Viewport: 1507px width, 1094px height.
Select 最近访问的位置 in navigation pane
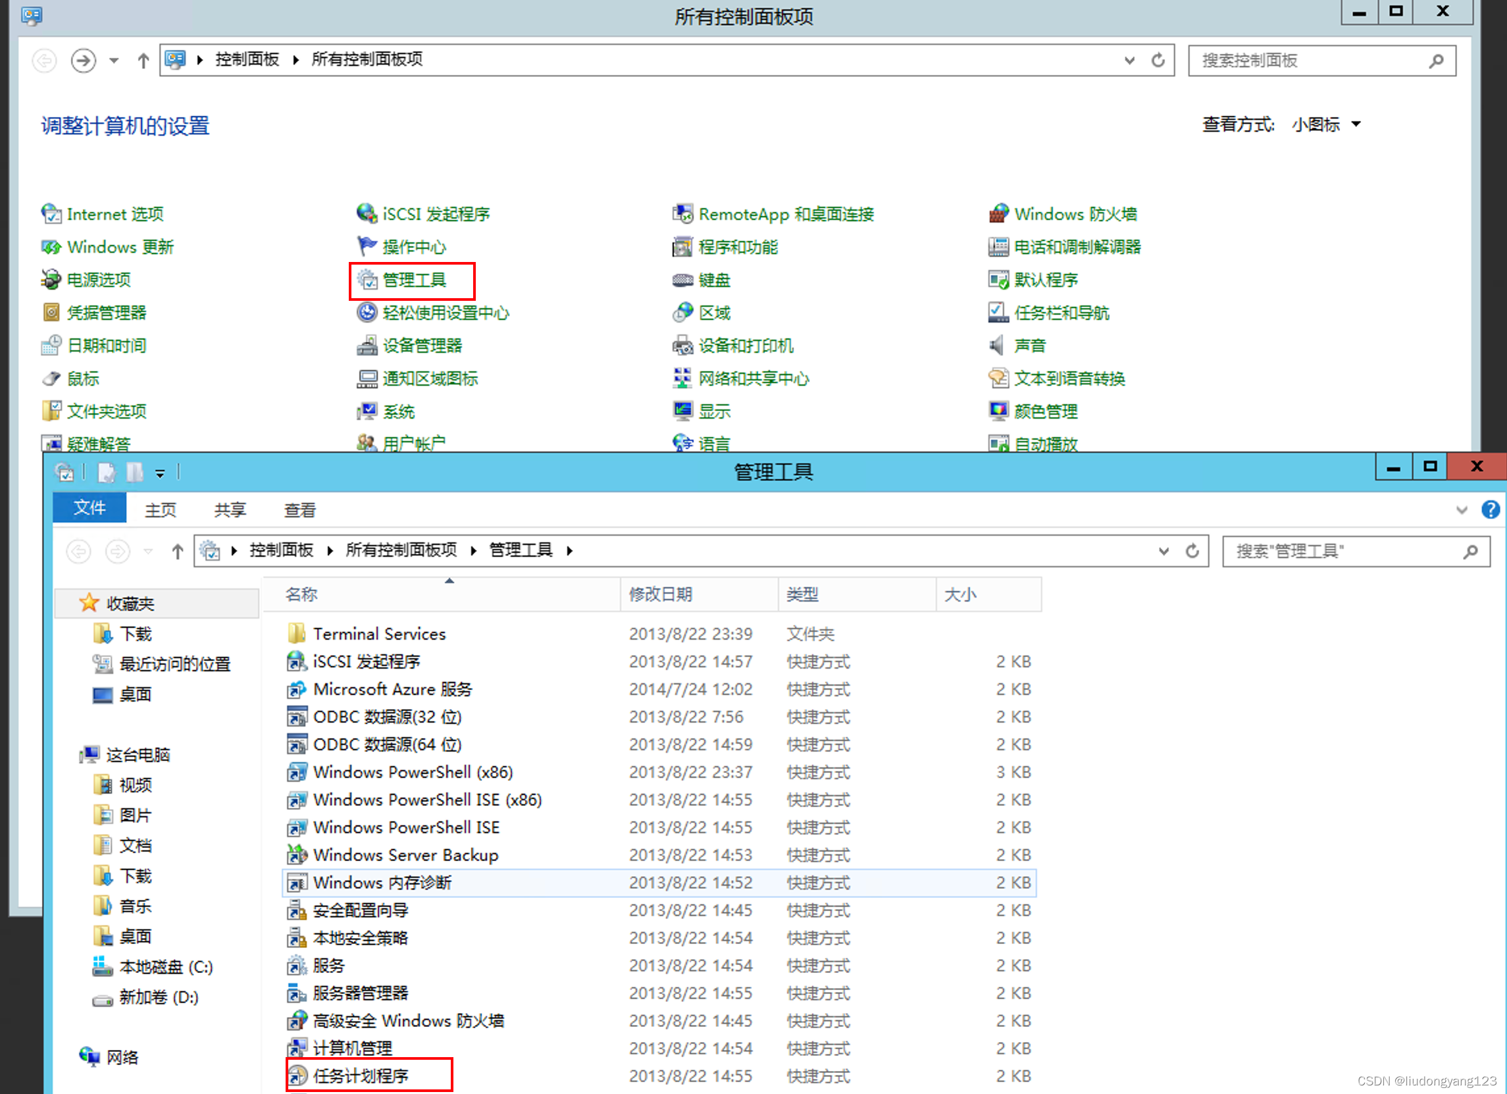[162, 664]
